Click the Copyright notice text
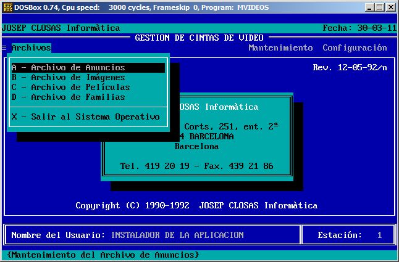 point(196,205)
